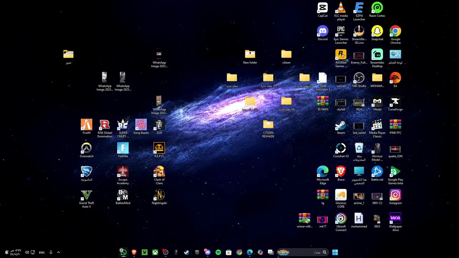Open Copilot from the taskbar

click(260, 252)
